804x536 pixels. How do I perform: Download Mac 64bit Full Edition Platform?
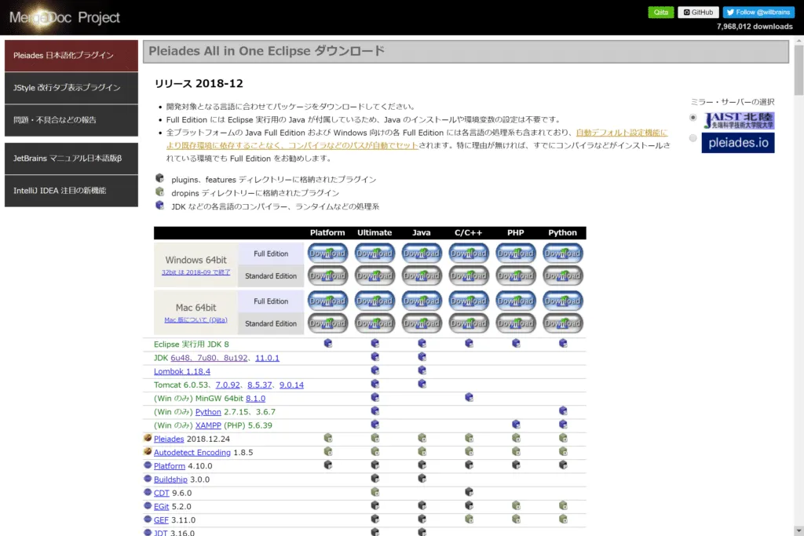[x=327, y=301]
